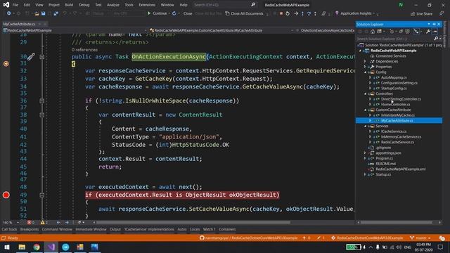Open Solution Explorer Home icon

(373, 32)
